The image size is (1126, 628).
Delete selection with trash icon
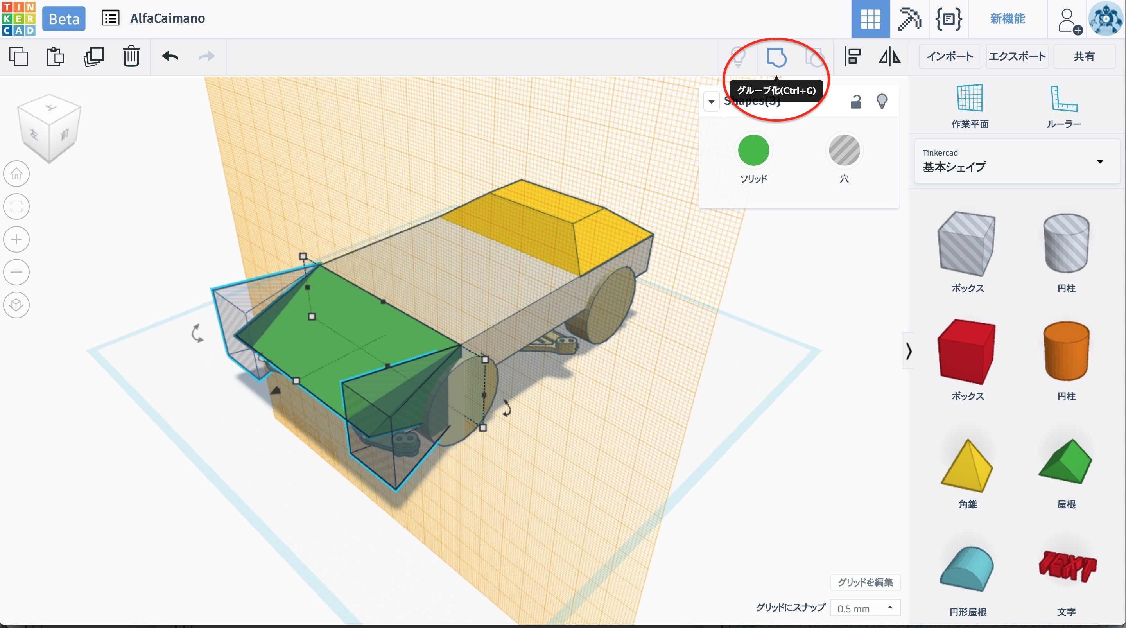pos(131,57)
